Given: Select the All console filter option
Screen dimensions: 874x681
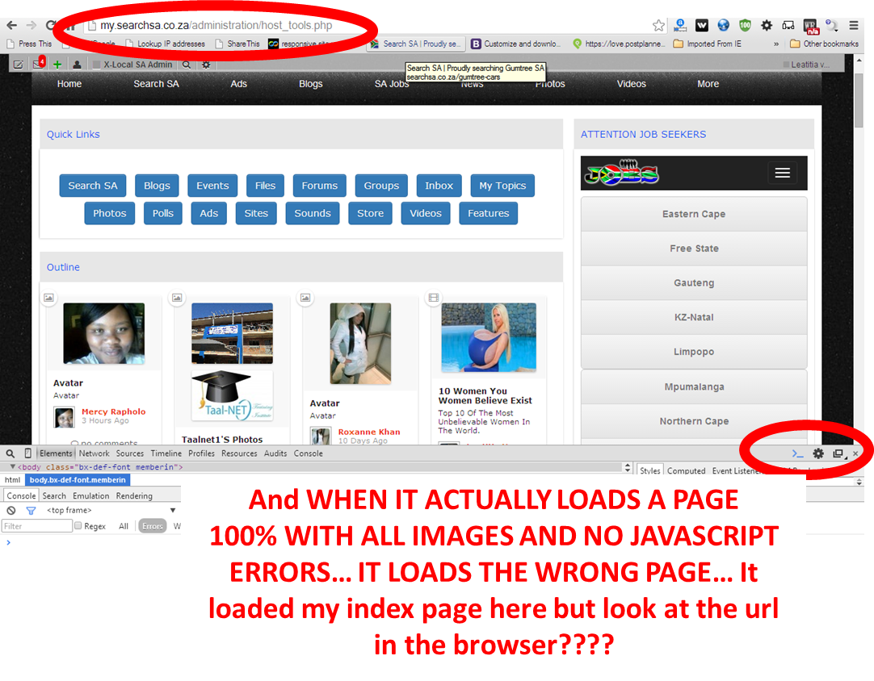Looking at the screenshot, I should point(124,526).
